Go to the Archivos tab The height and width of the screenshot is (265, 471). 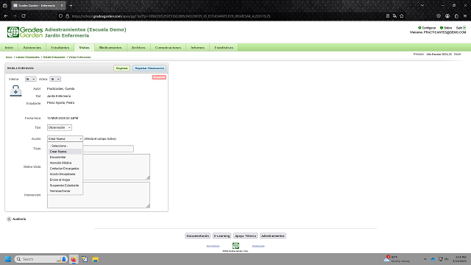(138, 47)
